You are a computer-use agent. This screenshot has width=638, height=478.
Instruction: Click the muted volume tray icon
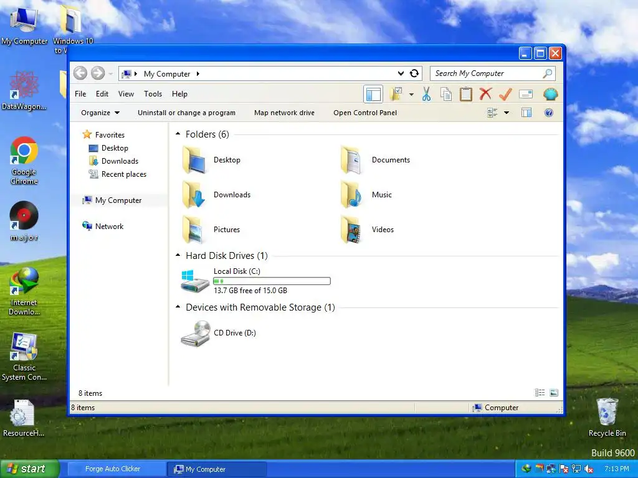pos(589,469)
